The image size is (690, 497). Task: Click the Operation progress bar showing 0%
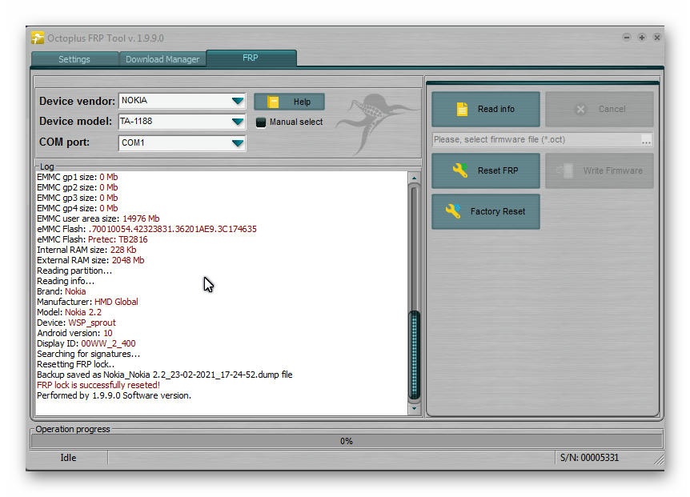coord(347,441)
